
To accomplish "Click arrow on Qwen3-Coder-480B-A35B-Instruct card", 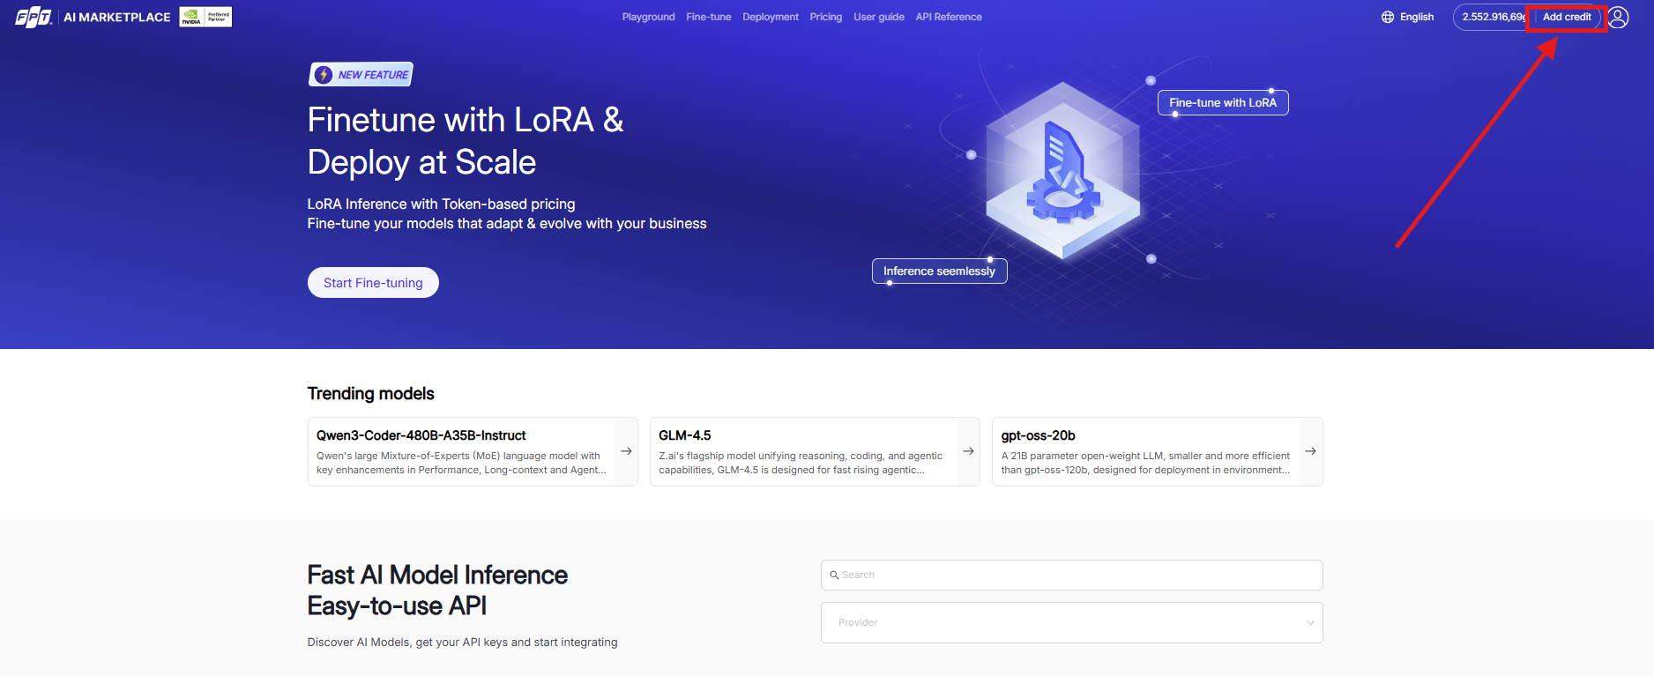I will click(x=626, y=451).
